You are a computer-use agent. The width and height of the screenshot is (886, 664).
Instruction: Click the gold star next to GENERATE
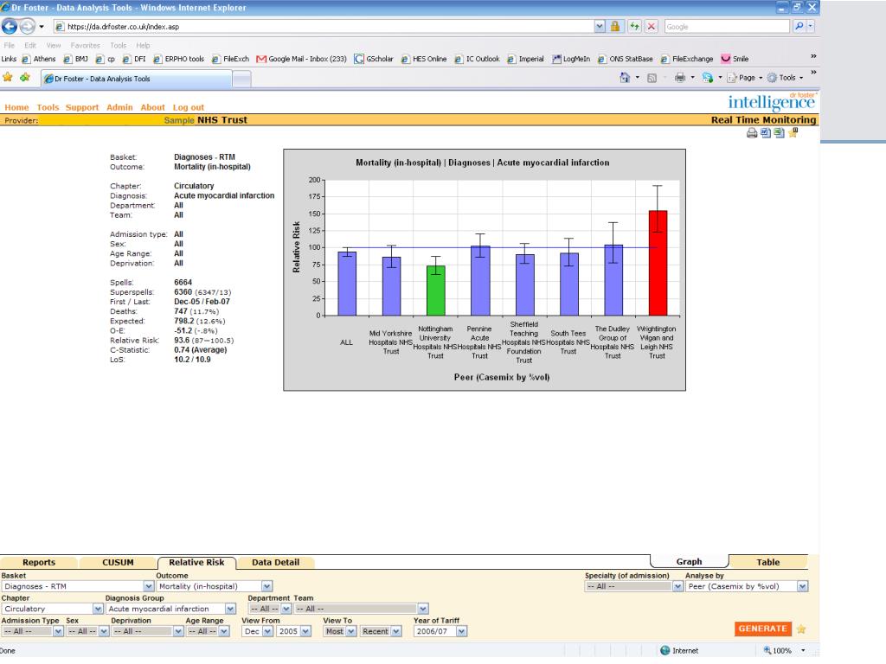click(x=801, y=629)
